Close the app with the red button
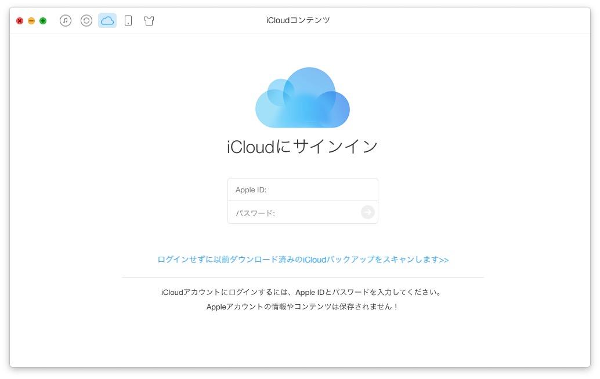 pos(19,20)
